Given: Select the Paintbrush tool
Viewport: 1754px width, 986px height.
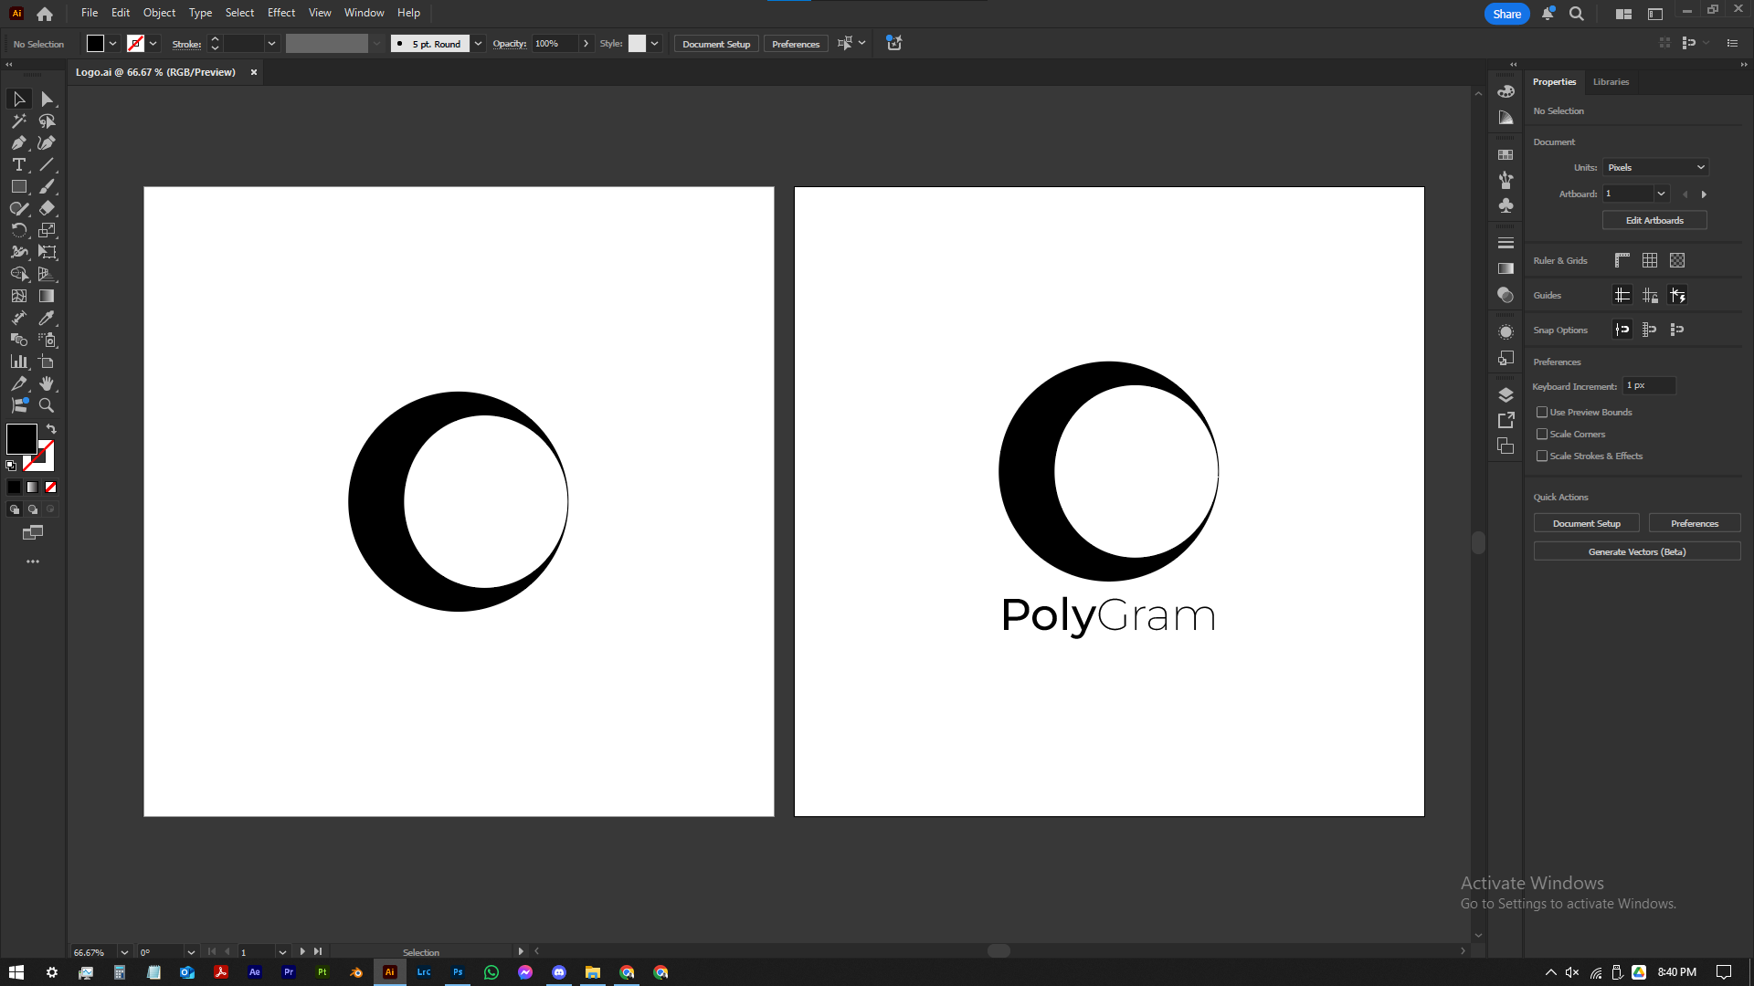Looking at the screenshot, I should 48,186.
